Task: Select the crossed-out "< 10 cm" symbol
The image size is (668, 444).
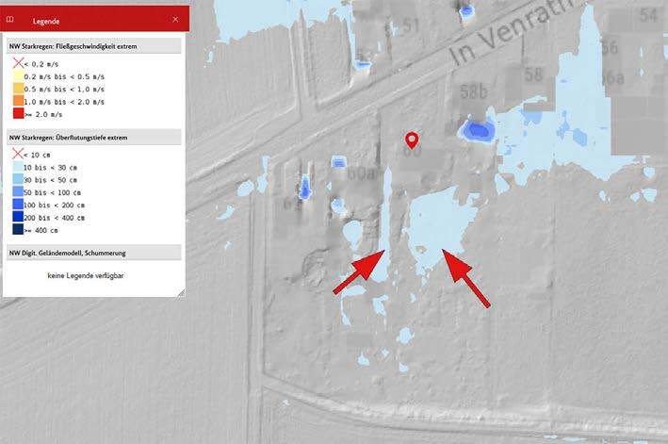Action: tap(18, 154)
